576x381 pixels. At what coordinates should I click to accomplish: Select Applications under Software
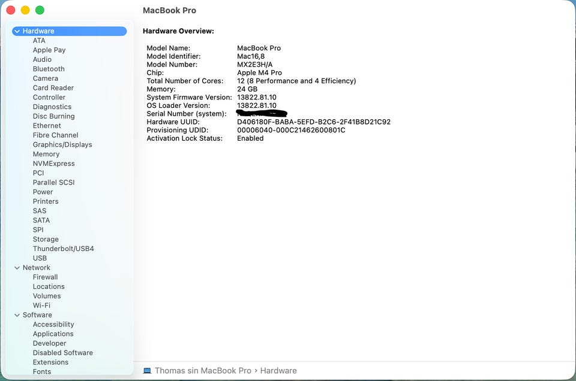click(x=53, y=334)
